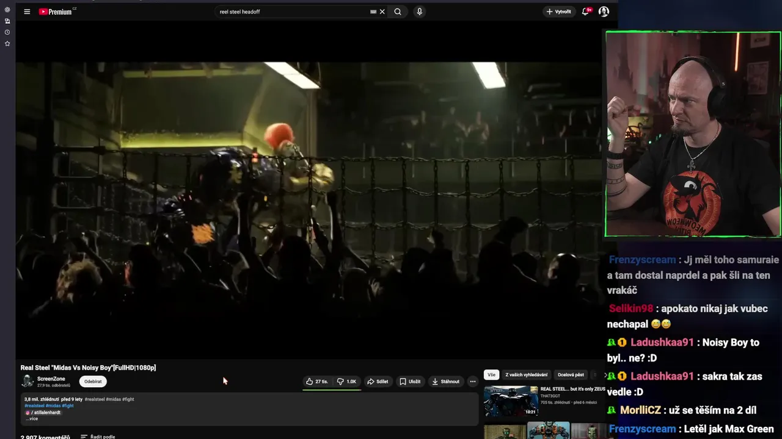Click Frenzyscream username in first chat message
The height and width of the screenshot is (439, 782).
(642, 260)
